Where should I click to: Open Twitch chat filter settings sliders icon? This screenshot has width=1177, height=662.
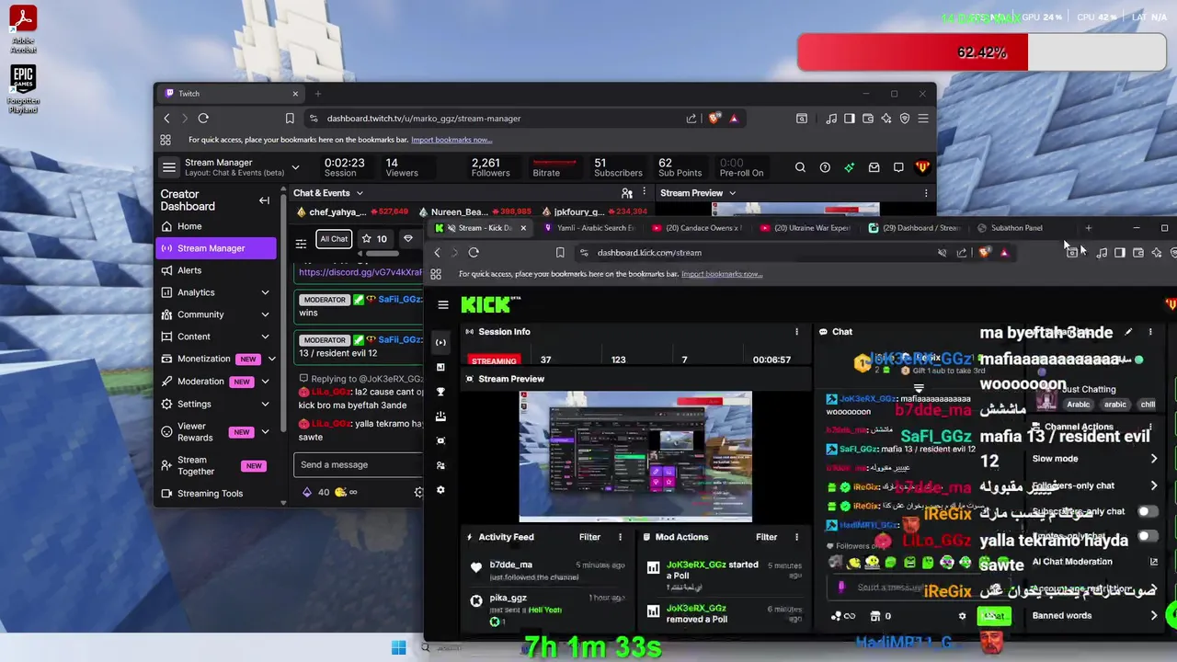point(301,244)
